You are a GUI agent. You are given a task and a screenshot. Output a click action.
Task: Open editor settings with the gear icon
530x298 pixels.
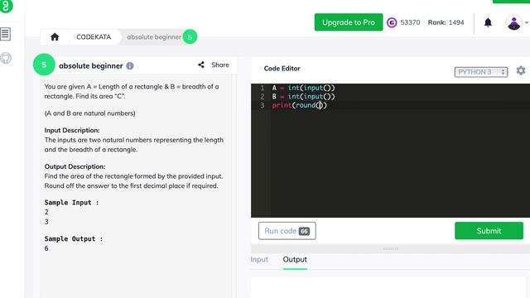[521, 70]
